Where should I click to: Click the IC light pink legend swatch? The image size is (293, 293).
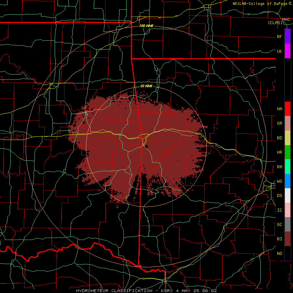click(287, 210)
